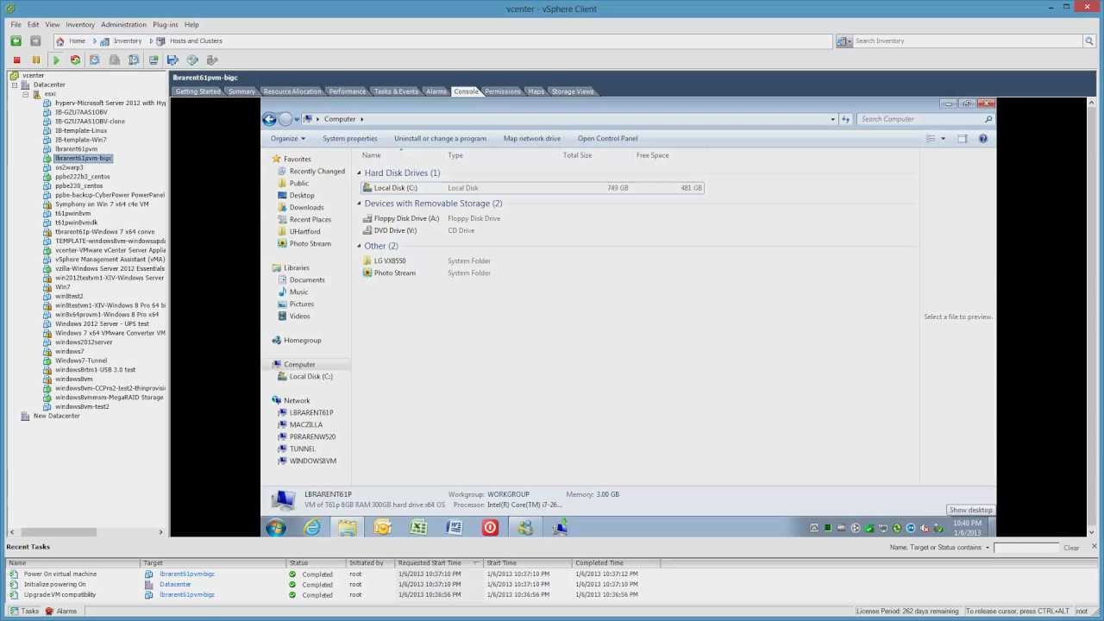This screenshot has width=1104, height=621.
Task: Click the Search Inventory field
Action: point(967,41)
